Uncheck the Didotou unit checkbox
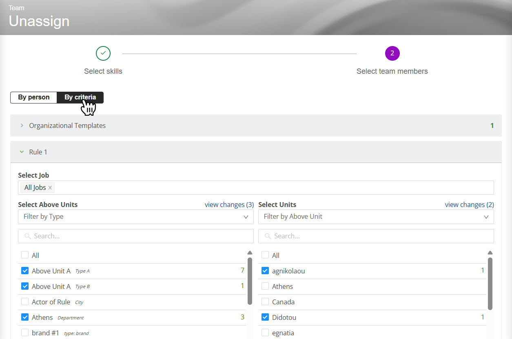This screenshot has width=512, height=339. [x=265, y=317]
